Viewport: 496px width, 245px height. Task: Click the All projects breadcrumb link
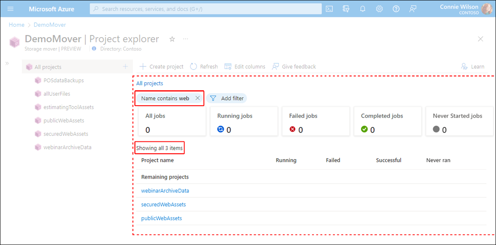pyautogui.click(x=150, y=83)
